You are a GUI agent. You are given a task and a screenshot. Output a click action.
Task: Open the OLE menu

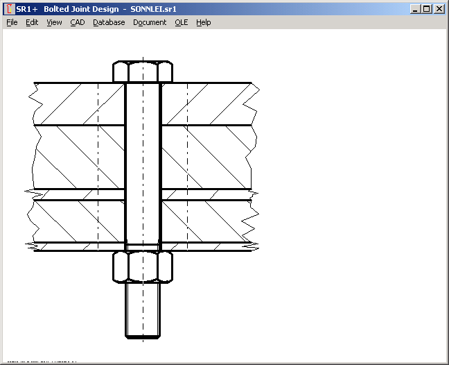click(181, 22)
